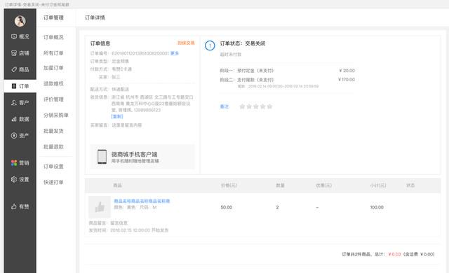Image resolution: width=449 pixels, height=273 pixels.
Task: Click the 价格(元) column header
Action: coord(229,185)
